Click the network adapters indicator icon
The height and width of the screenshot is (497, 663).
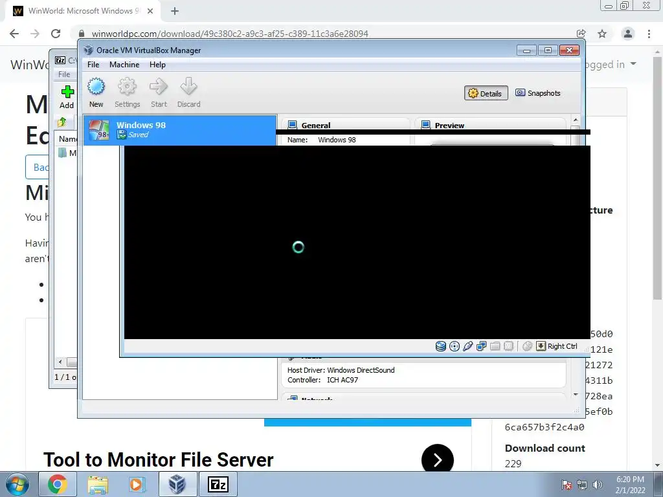[481, 346]
